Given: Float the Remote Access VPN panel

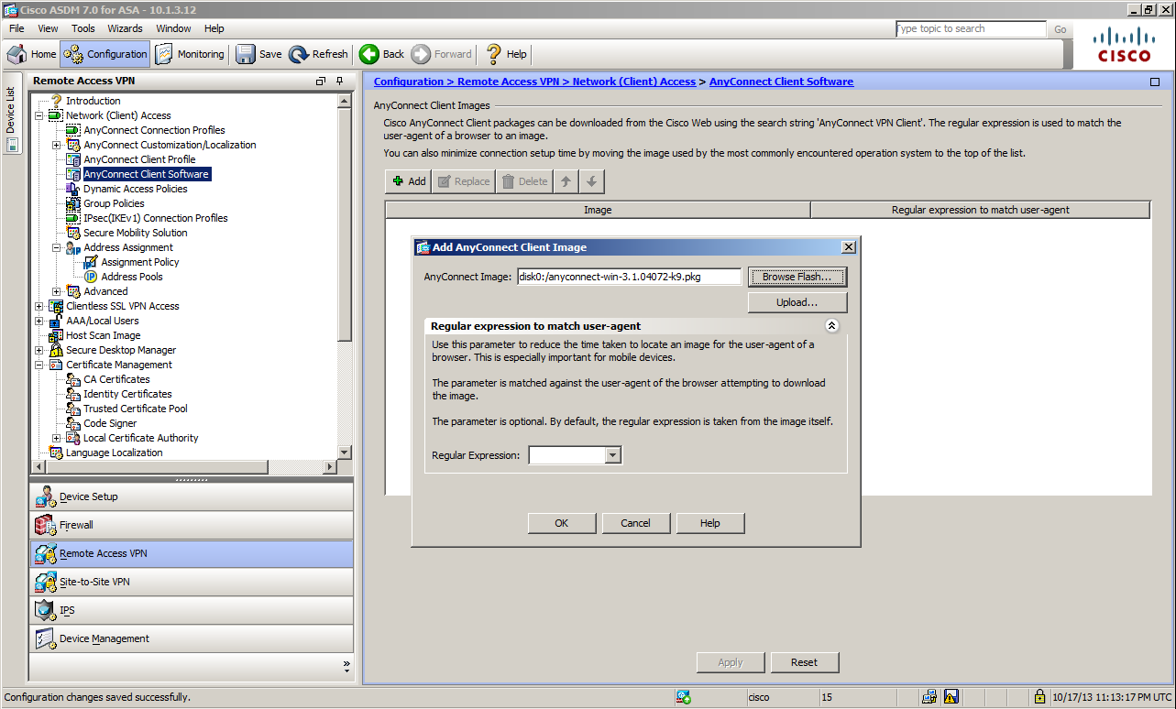Looking at the screenshot, I should (x=321, y=82).
